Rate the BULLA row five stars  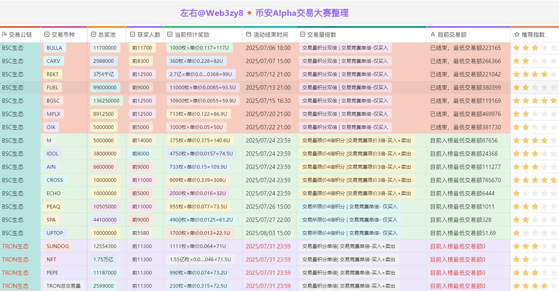point(553,47)
